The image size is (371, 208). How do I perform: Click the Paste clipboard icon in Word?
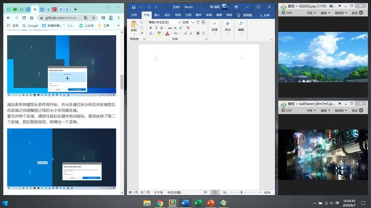(134, 24)
